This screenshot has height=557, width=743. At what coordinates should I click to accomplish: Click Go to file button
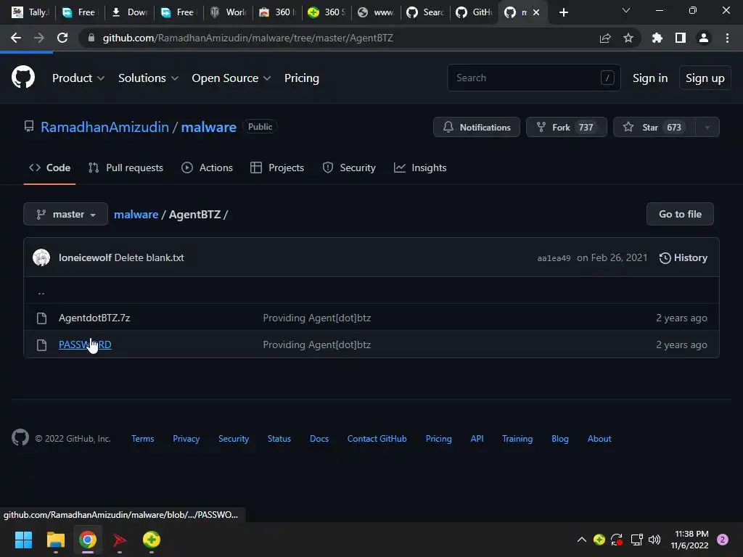tap(680, 214)
